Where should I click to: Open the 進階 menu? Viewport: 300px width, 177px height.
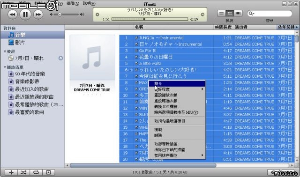(x=73, y=3)
